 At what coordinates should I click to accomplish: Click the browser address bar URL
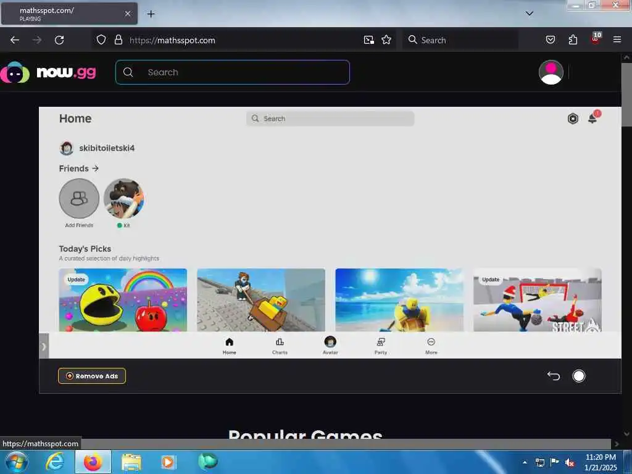click(x=172, y=40)
